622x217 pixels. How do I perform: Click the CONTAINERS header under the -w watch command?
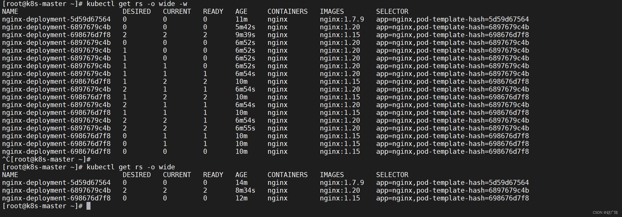(x=288, y=12)
